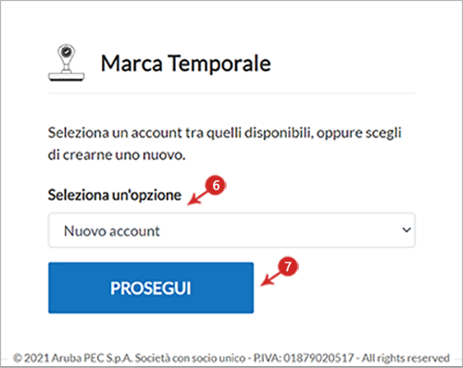The image size is (463, 368).
Task: Click 'di crearne uno nuovo' text line
Action: 117,154
